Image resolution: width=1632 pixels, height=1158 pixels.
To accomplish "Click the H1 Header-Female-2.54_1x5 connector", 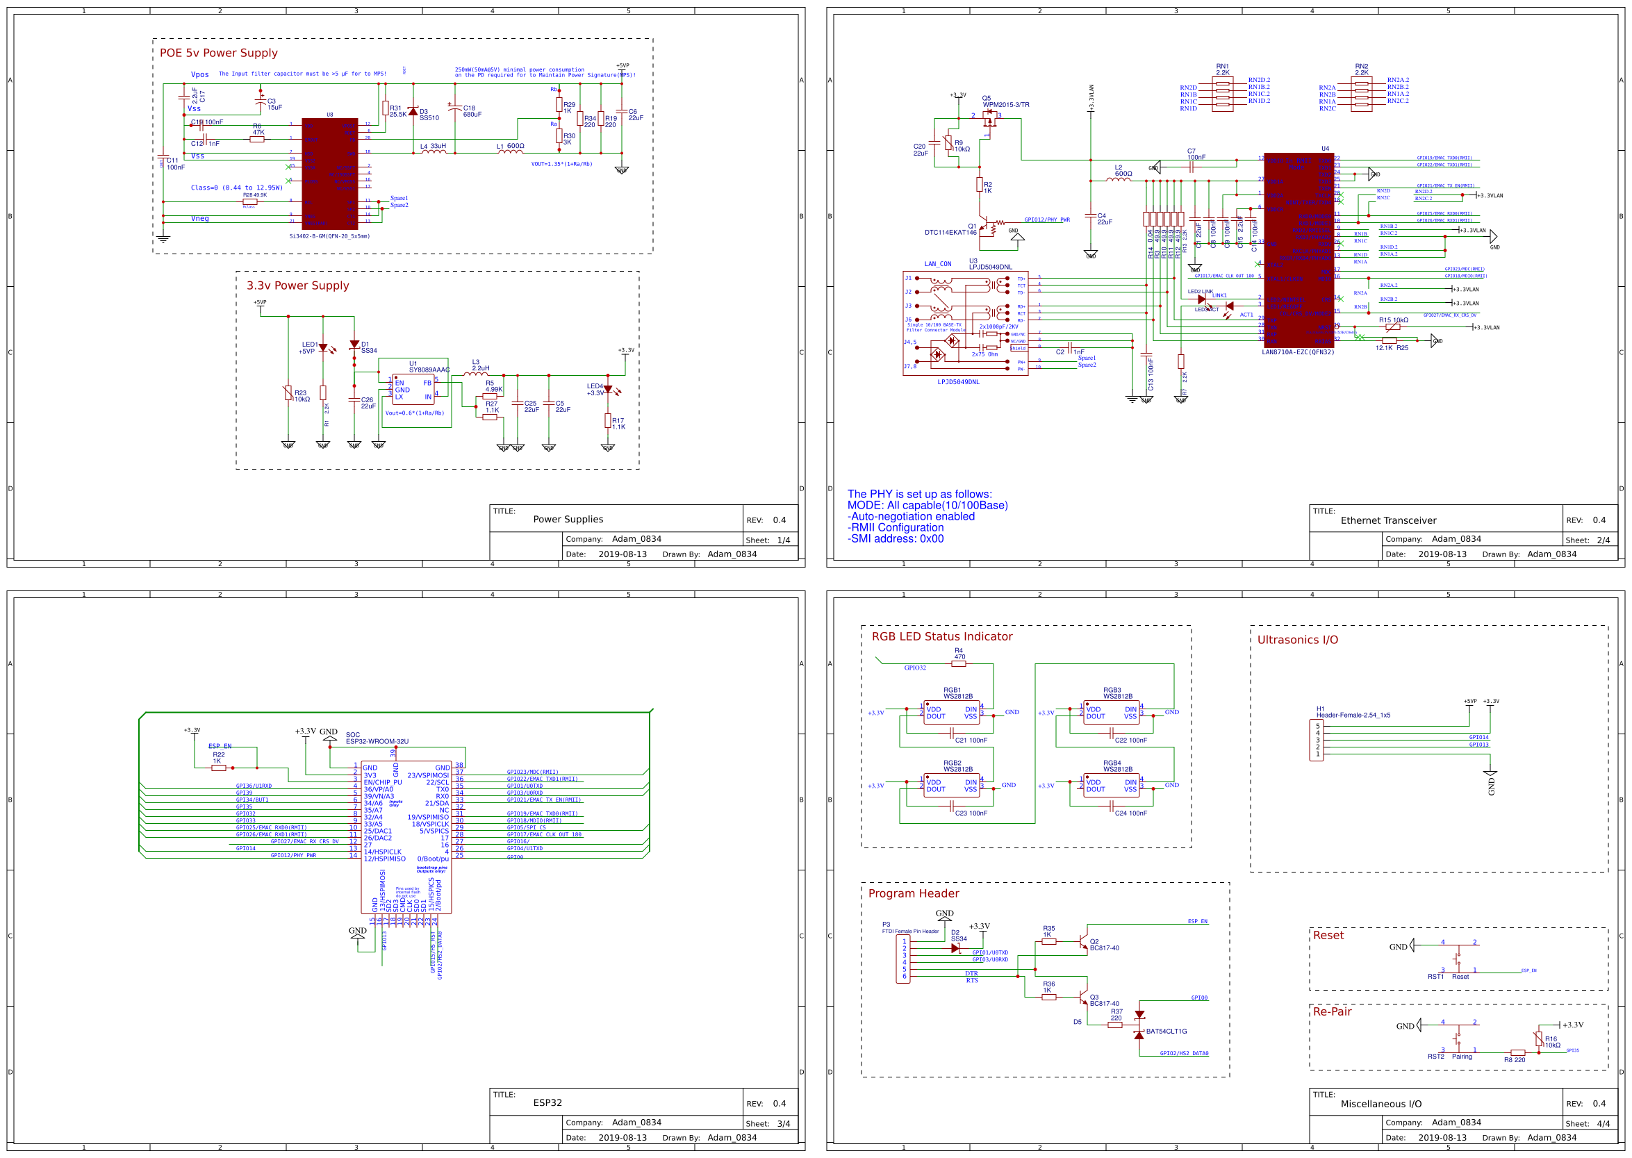I will pyautogui.click(x=1316, y=740).
